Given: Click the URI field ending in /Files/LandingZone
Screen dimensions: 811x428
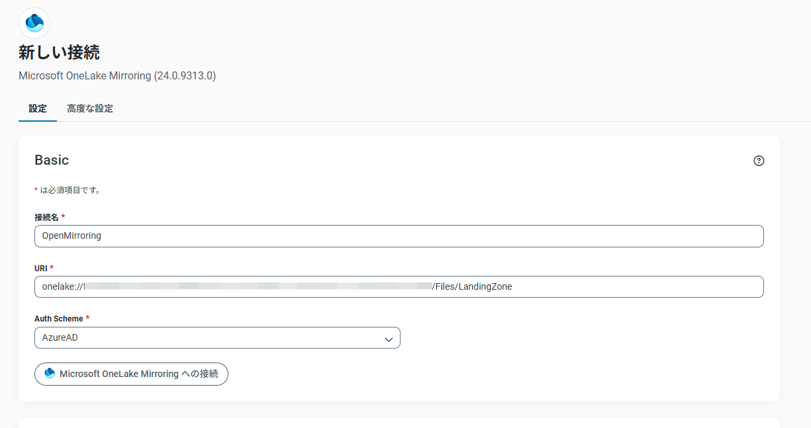Looking at the screenshot, I should [397, 286].
